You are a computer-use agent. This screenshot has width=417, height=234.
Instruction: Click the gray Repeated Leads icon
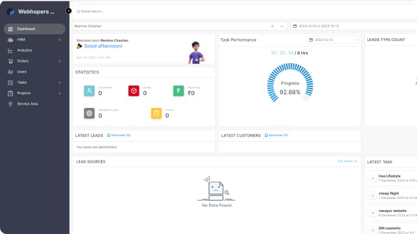(x=89, y=113)
